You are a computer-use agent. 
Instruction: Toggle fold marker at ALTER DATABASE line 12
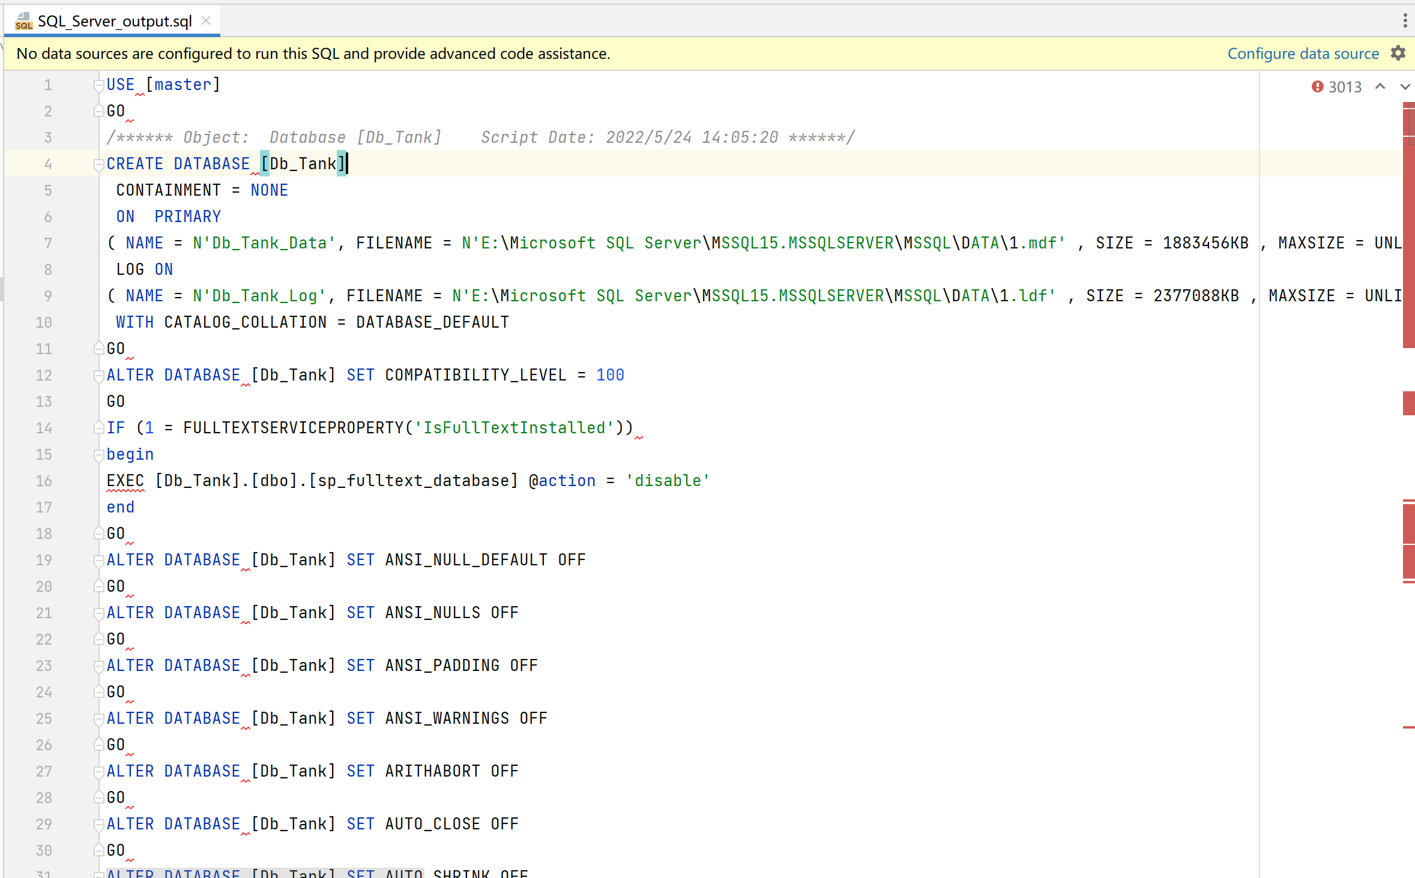pyautogui.click(x=99, y=376)
